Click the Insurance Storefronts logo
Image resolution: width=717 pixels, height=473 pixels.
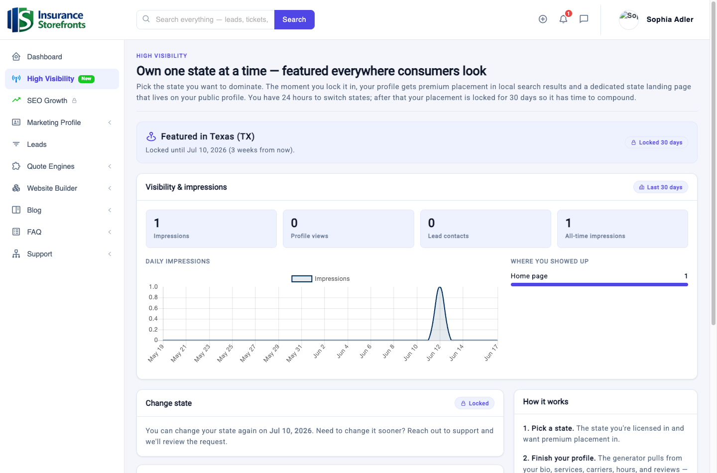(x=46, y=20)
